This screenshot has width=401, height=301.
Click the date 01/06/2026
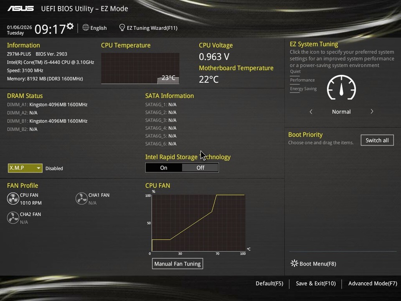point(20,28)
